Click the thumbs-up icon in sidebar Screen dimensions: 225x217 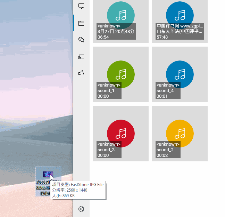click(81, 73)
